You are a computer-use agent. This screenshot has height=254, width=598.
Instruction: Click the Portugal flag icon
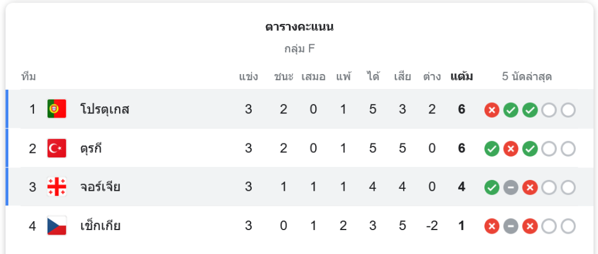pyautogui.click(x=57, y=109)
